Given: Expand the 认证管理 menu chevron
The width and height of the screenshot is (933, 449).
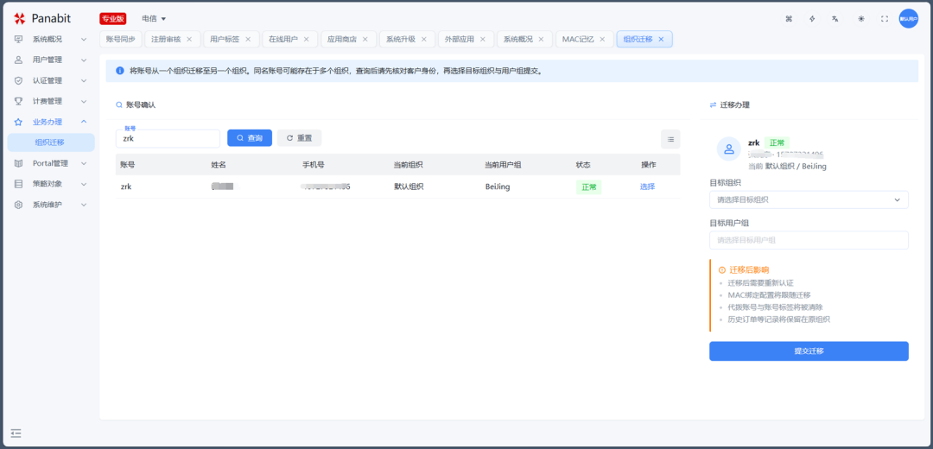Looking at the screenshot, I should click(x=83, y=80).
